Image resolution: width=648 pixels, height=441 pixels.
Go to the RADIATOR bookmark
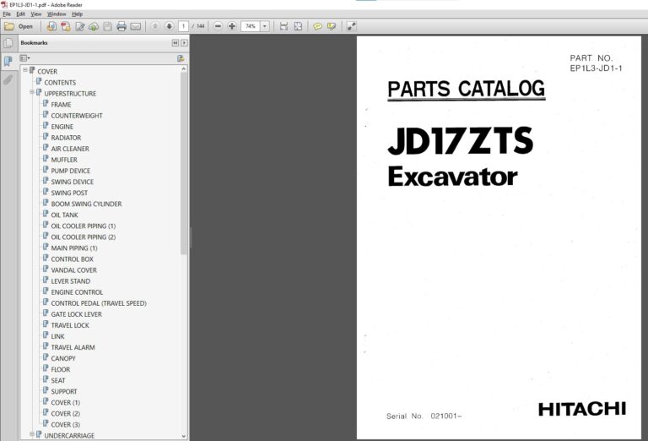(66, 138)
